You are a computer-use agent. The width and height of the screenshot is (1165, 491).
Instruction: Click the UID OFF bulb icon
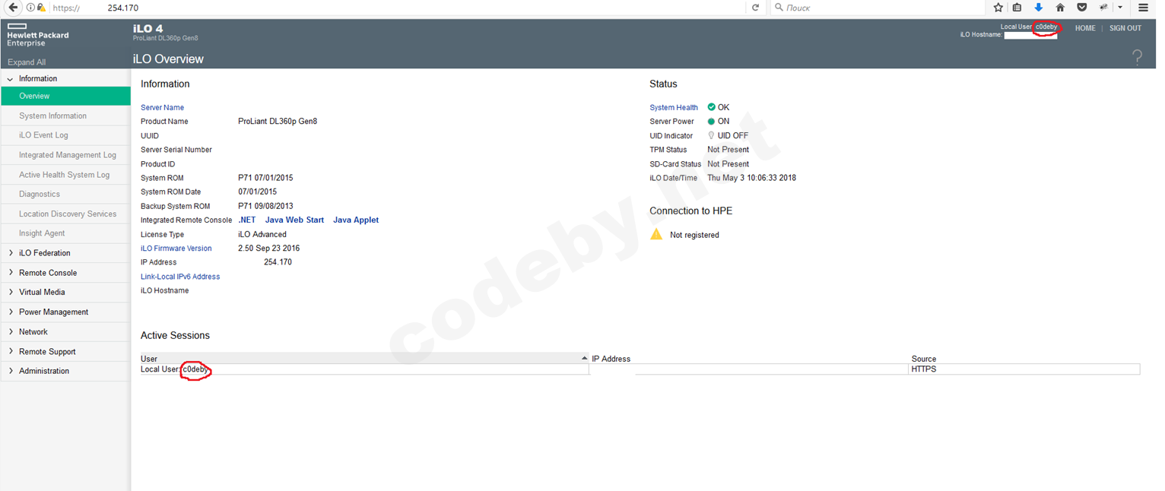point(711,135)
